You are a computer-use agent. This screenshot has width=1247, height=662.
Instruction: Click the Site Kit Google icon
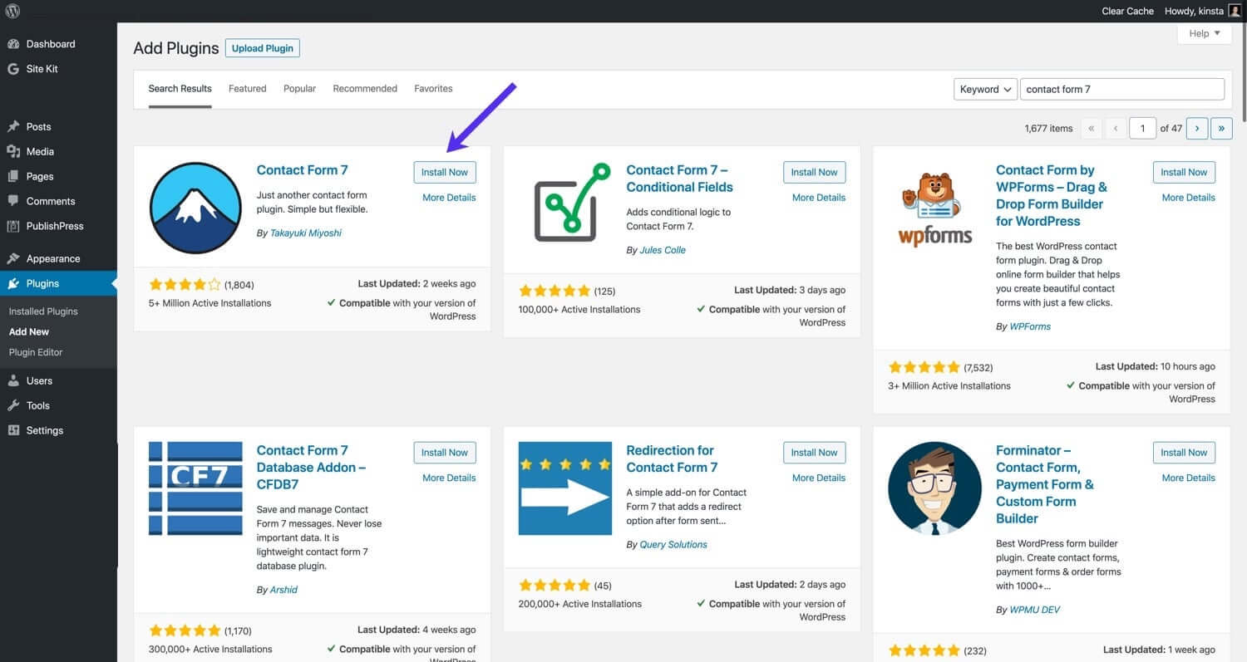[x=13, y=69]
